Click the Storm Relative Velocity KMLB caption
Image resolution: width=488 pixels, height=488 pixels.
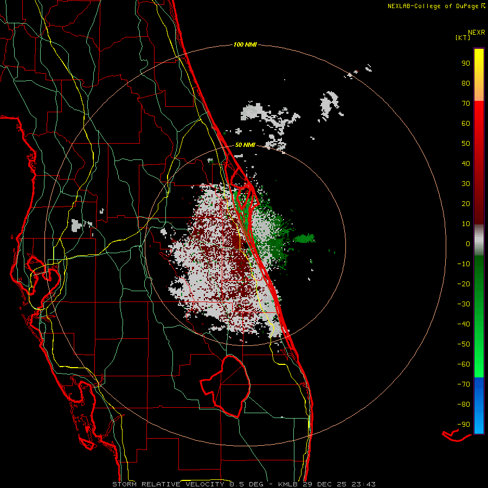(x=243, y=484)
